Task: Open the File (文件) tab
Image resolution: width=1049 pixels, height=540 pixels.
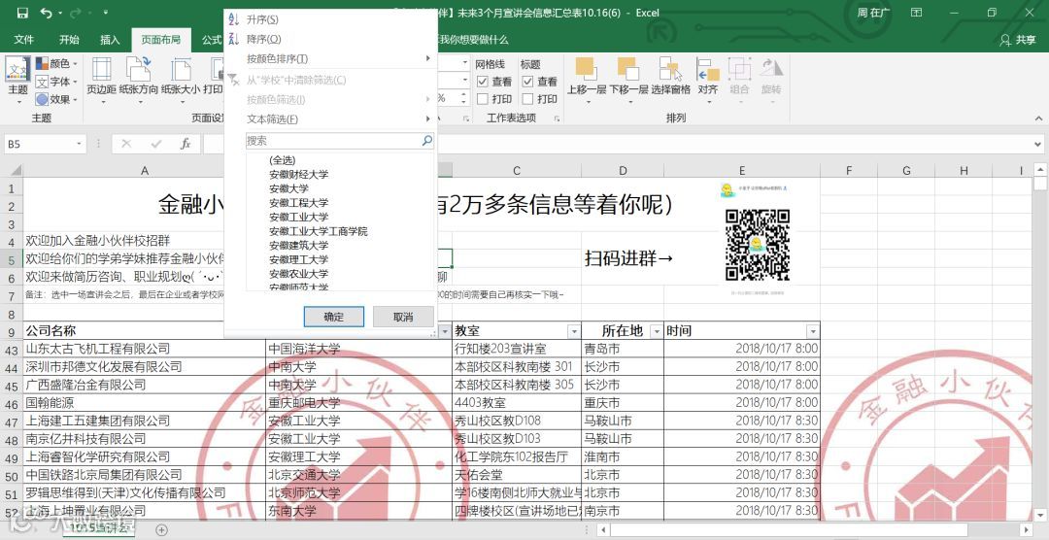Action: [23, 40]
